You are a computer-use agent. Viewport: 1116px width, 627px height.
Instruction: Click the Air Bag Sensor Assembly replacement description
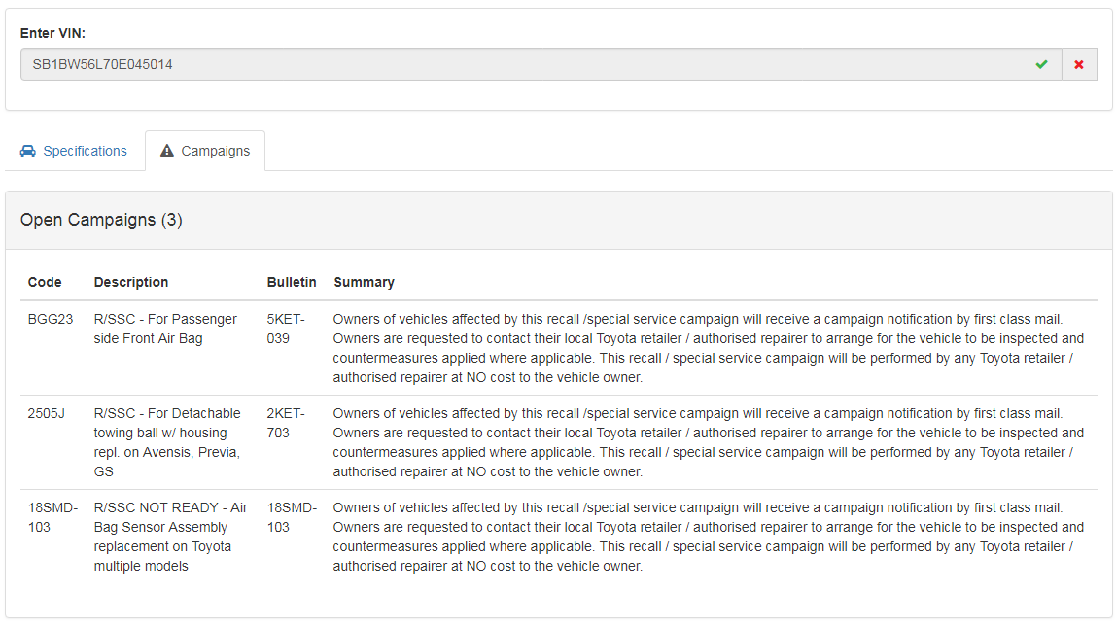pos(170,537)
